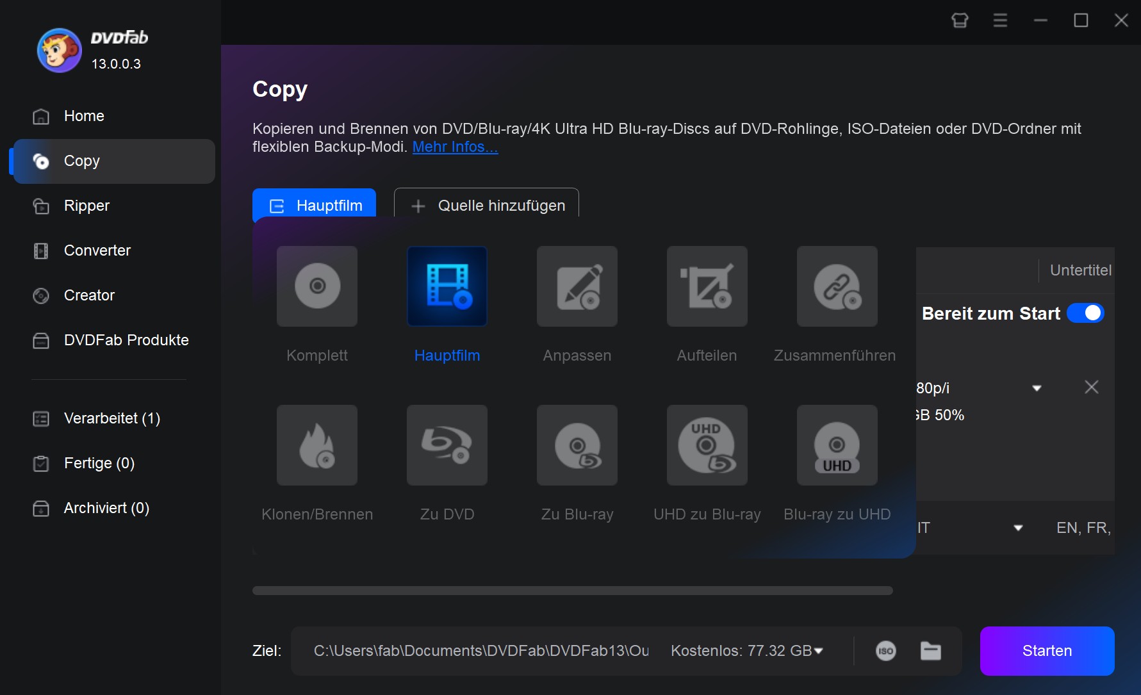This screenshot has height=695, width=1141.
Task: Click the DVDFab monkey logo
Action: [60, 51]
